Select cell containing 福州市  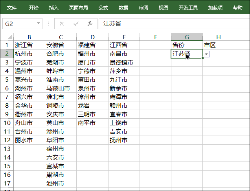(92, 54)
